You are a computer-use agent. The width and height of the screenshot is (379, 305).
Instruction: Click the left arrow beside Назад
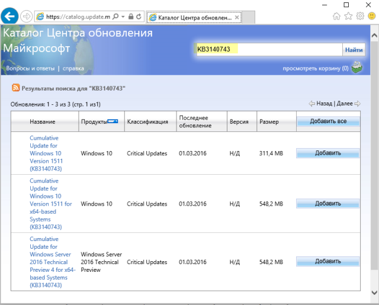point(312,104)
